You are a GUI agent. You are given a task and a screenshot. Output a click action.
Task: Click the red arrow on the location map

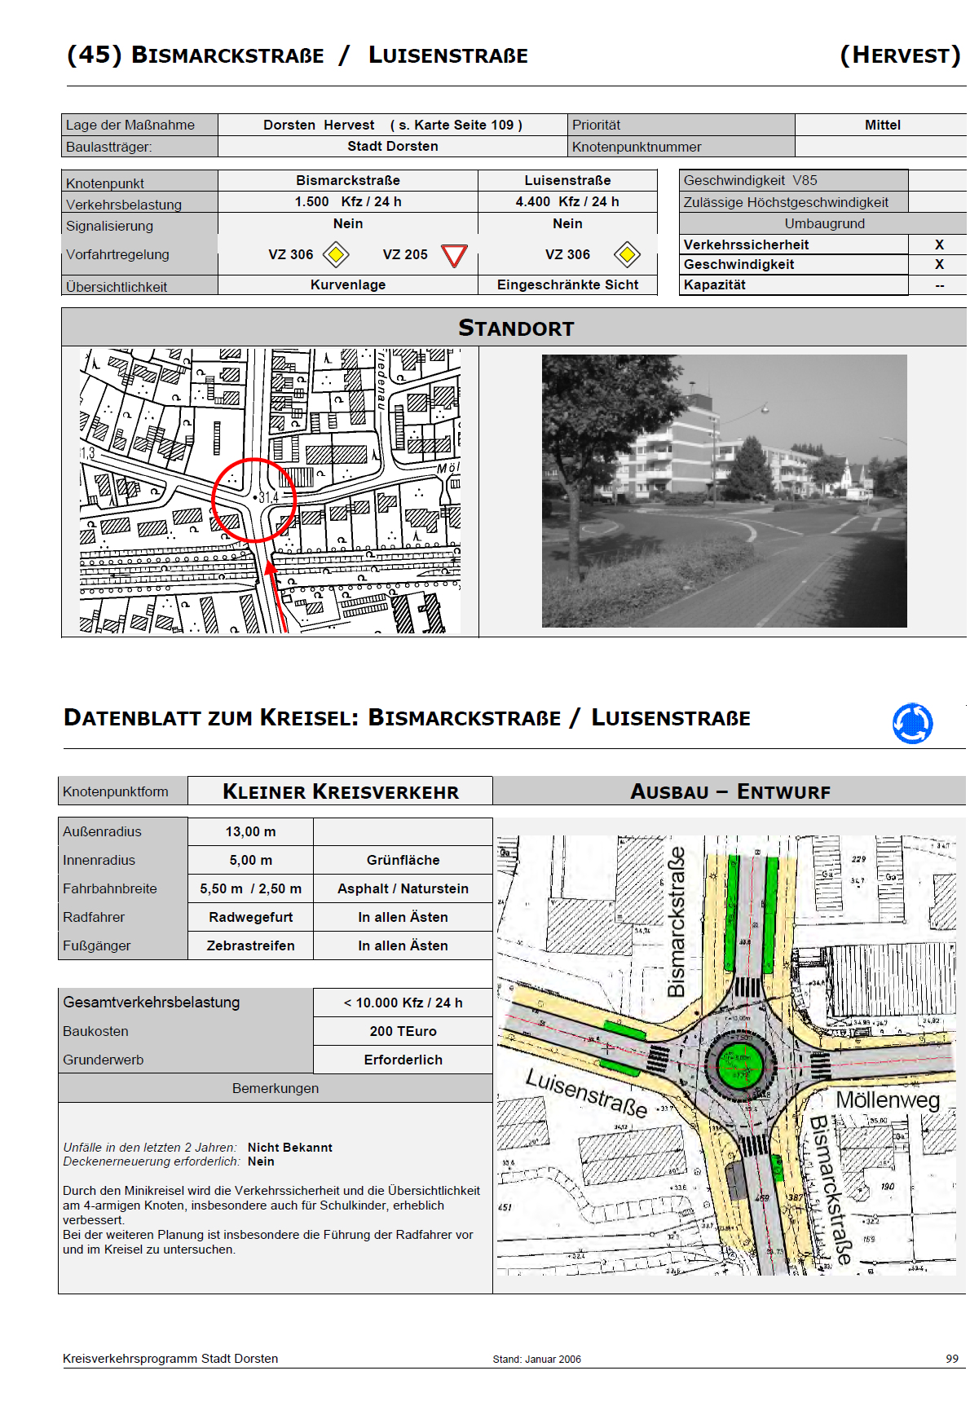(276, 591)
